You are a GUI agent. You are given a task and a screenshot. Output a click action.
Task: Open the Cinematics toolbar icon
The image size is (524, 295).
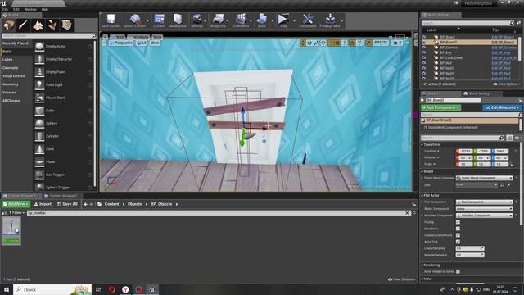coord(240,20)
